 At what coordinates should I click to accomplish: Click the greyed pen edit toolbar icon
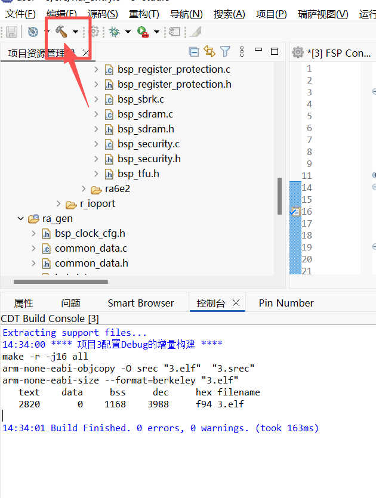(196, 32)
